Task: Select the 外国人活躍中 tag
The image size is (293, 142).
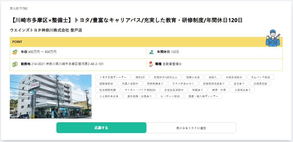Action: 130,84
